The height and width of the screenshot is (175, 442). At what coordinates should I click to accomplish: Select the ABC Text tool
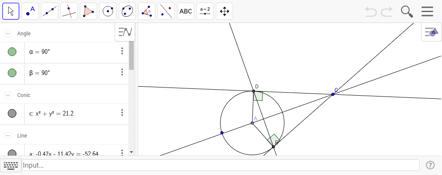click(x=186, y=11)
